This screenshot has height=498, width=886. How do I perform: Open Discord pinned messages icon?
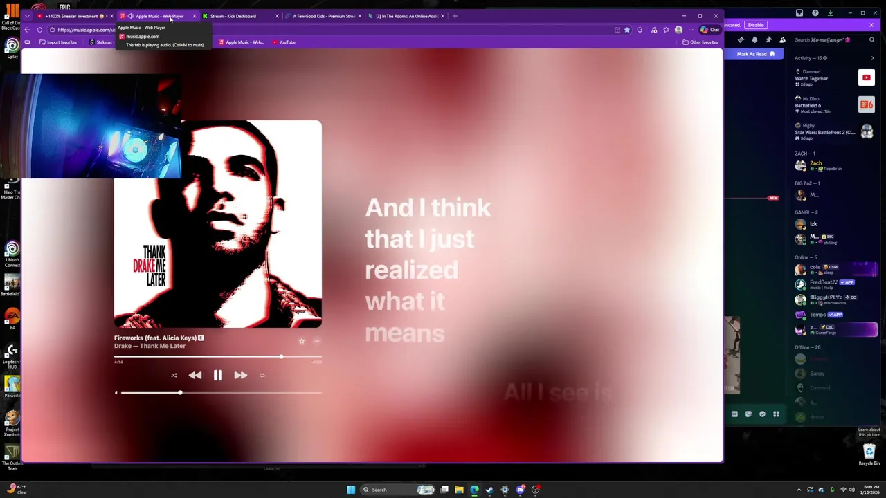[x=768, y=40]
